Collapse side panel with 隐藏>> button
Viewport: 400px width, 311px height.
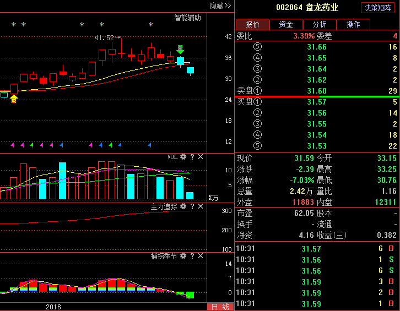[220, 6]
